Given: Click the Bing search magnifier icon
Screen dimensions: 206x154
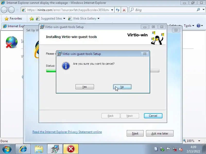Looking at the screenshot, I should [198, 10].
